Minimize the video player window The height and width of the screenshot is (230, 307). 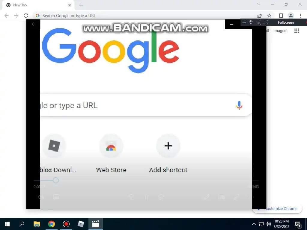point(232,24)
